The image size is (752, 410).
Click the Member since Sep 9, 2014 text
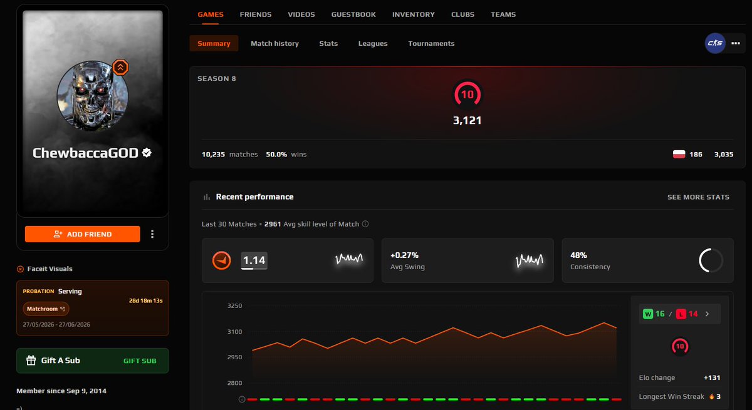(61, 391)
